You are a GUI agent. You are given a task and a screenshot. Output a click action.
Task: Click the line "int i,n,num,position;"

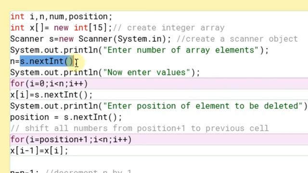coord(61,17)
